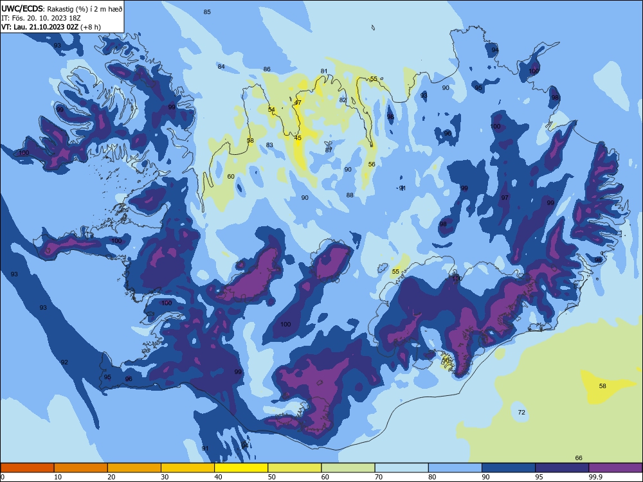Click the indigo 95–99.9 legend swatch

(562, 468)
